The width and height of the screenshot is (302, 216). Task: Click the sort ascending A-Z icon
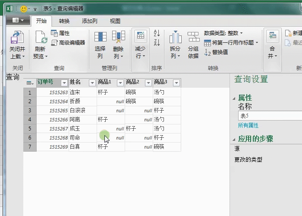click(x=157, y=33)
